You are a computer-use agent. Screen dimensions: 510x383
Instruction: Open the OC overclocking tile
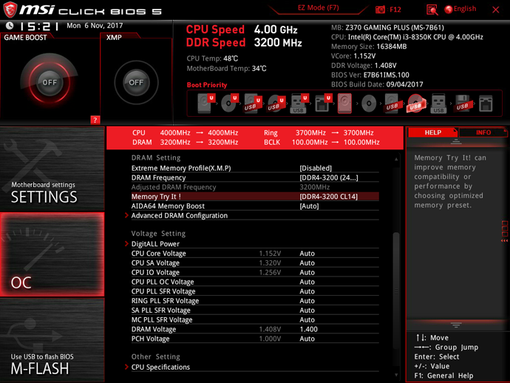point(52,254)
